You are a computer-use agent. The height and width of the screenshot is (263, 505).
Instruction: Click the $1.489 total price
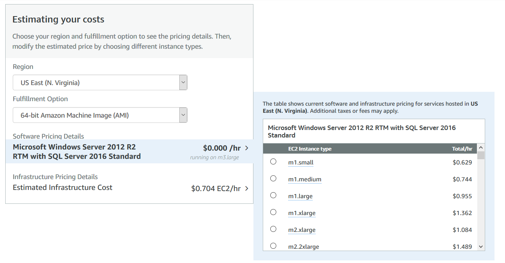tap(462, 247)
